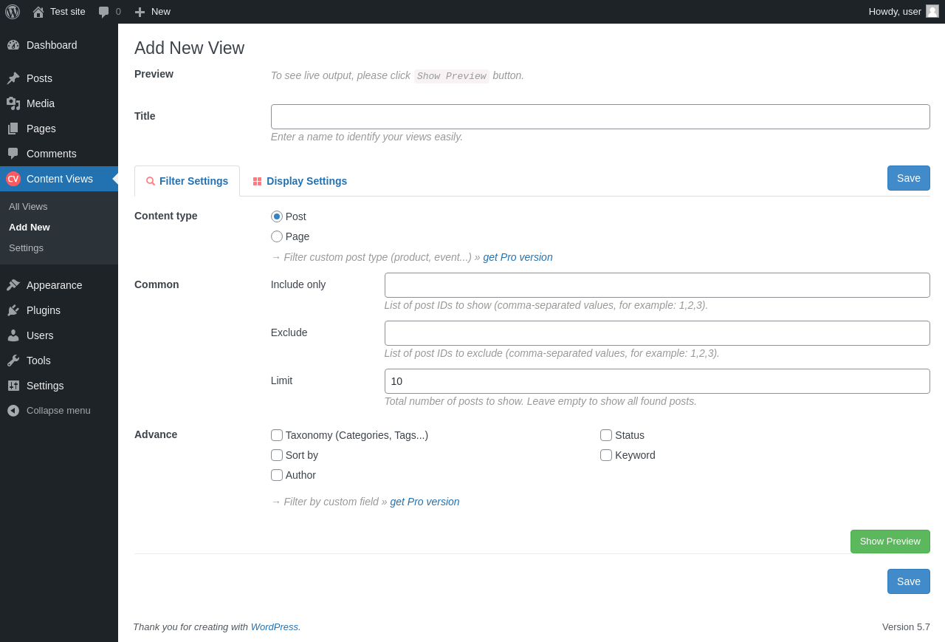The width and height of the screenshot is (945, 642).
Task: Enable the Taxonomy filter checkbox
Action: click(277, 435)
